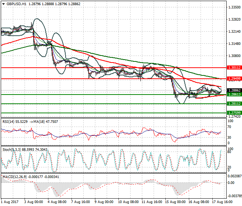Click the 16 Aug 08:00 time label
The image size is (242, 206).
pos(199,202)
